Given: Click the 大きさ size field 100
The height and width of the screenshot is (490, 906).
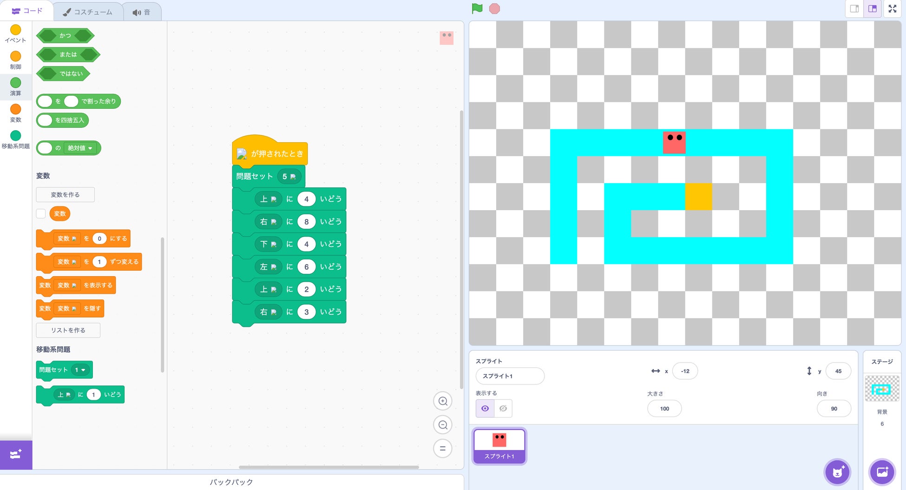Looking at the screenshot, I should click(664, 409).
